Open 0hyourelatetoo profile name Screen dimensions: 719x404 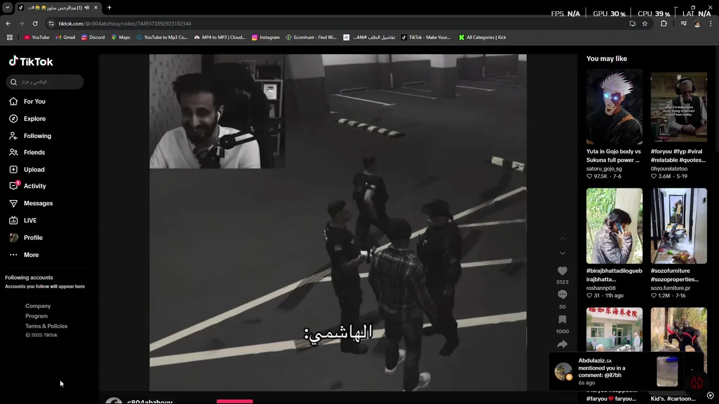pyautogui.click(x=669, y=169)
